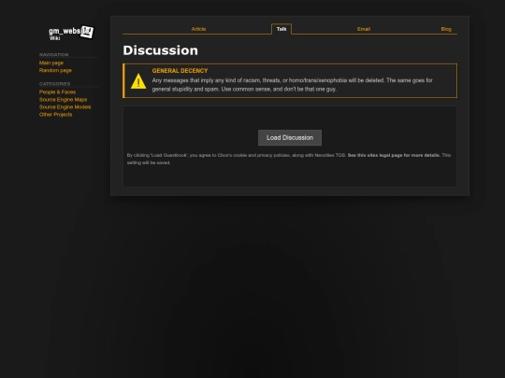The height and width of the screenshot is (378, 505).
Task: Click the Discussion page heading
Action: (161, 50)
